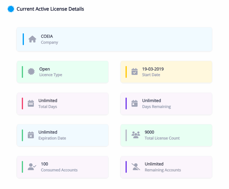Click the calendar icon for Total Days
This screenshot has width=229, height=189.
31,103
